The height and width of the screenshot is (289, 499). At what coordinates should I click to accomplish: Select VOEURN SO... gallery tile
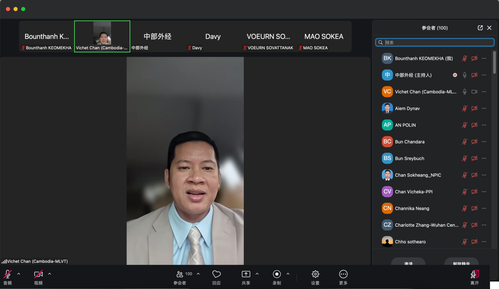tap(269, 36)
